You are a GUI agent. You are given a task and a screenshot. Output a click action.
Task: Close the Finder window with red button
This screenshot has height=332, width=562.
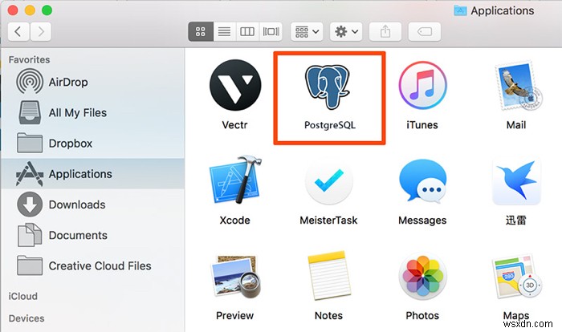coord(13,10)
